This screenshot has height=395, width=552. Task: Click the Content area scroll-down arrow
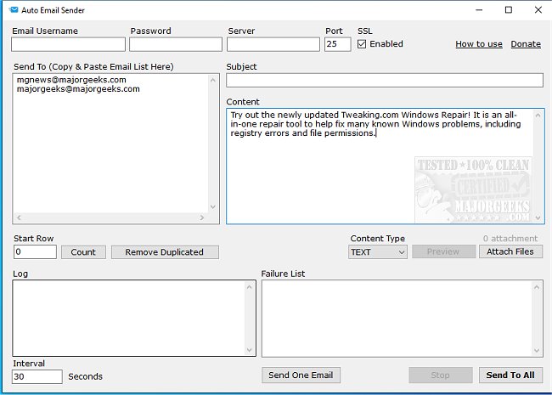tap(538, 218)
